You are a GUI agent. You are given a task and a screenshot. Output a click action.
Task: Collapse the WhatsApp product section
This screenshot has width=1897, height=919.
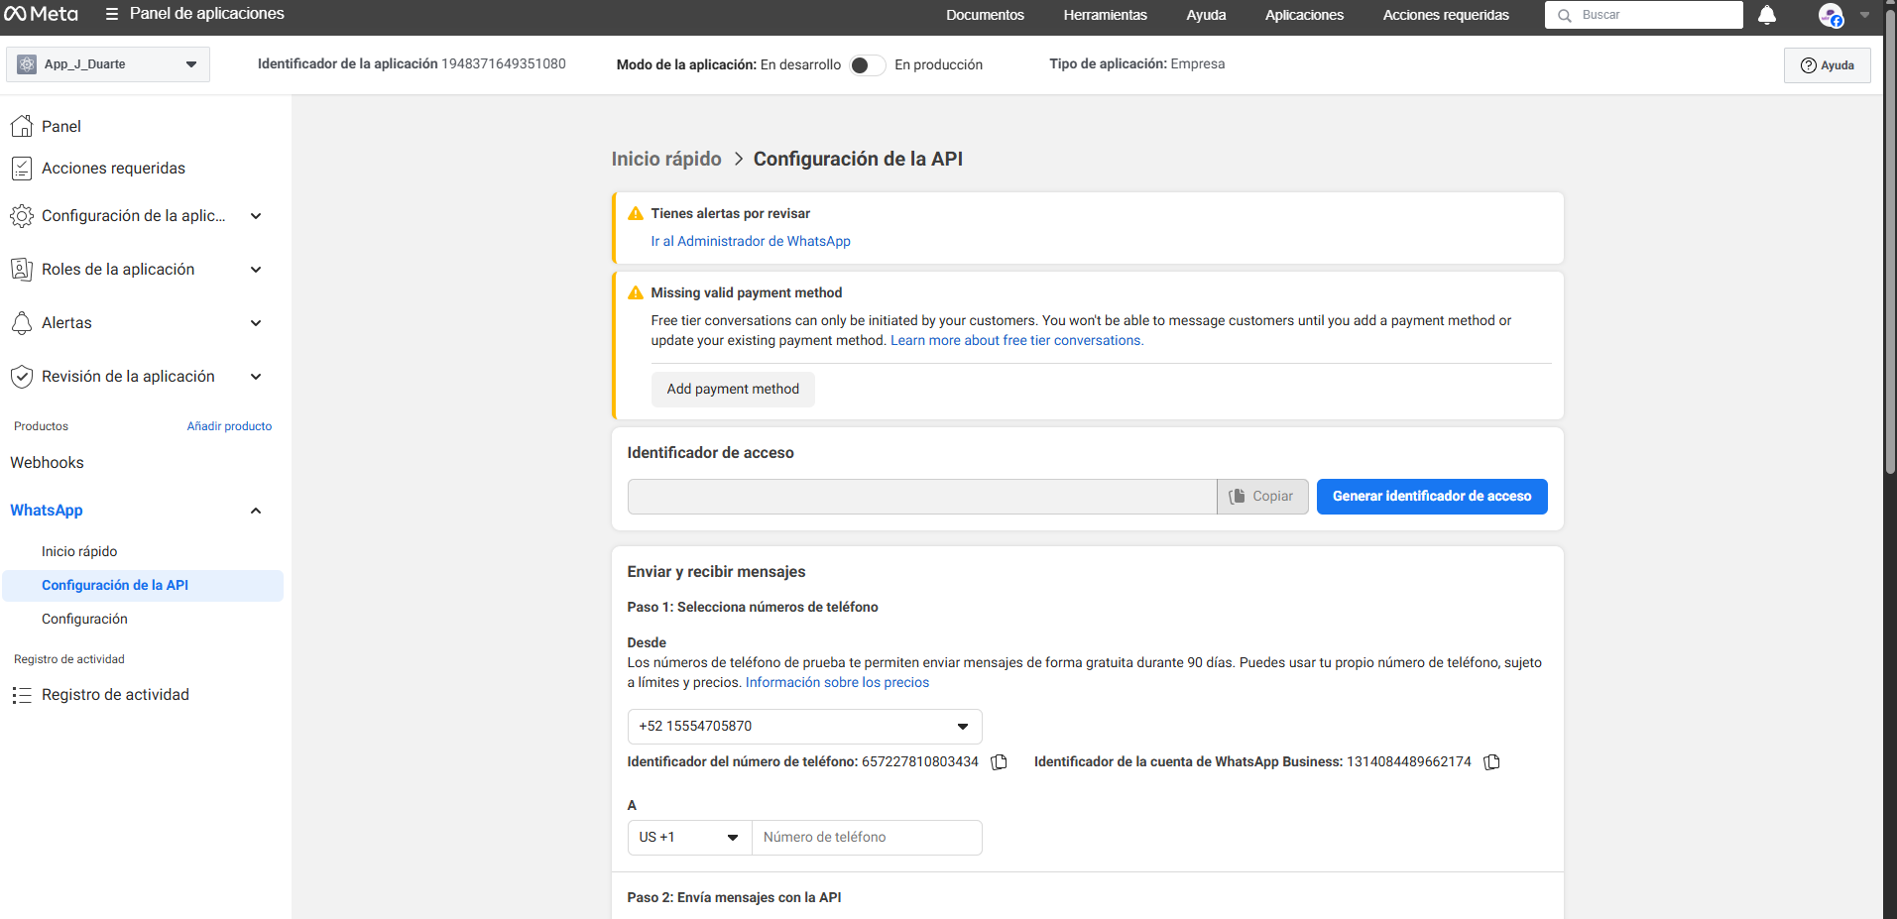tap(256, 511)
